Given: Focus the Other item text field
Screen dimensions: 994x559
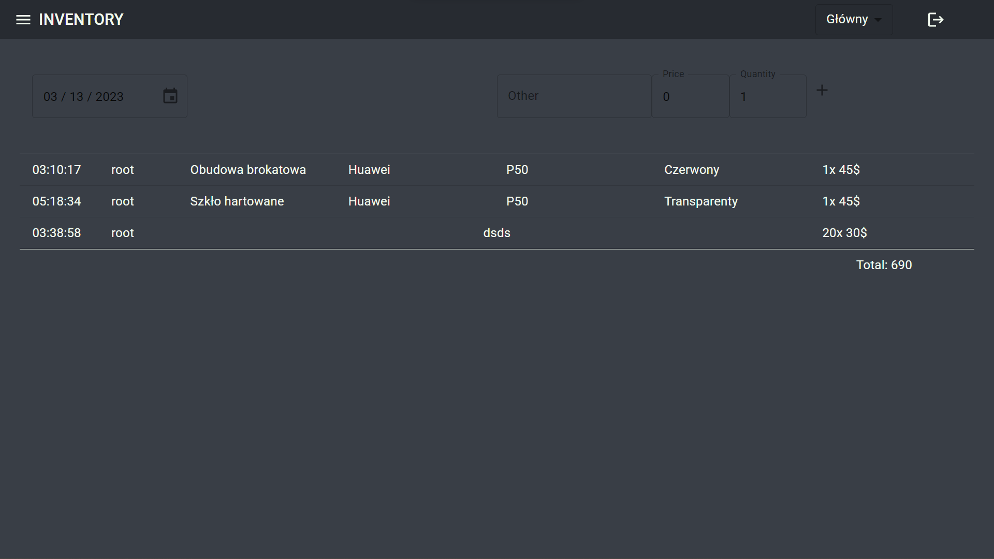Looking at the screenshot, I should click(574, 96).
